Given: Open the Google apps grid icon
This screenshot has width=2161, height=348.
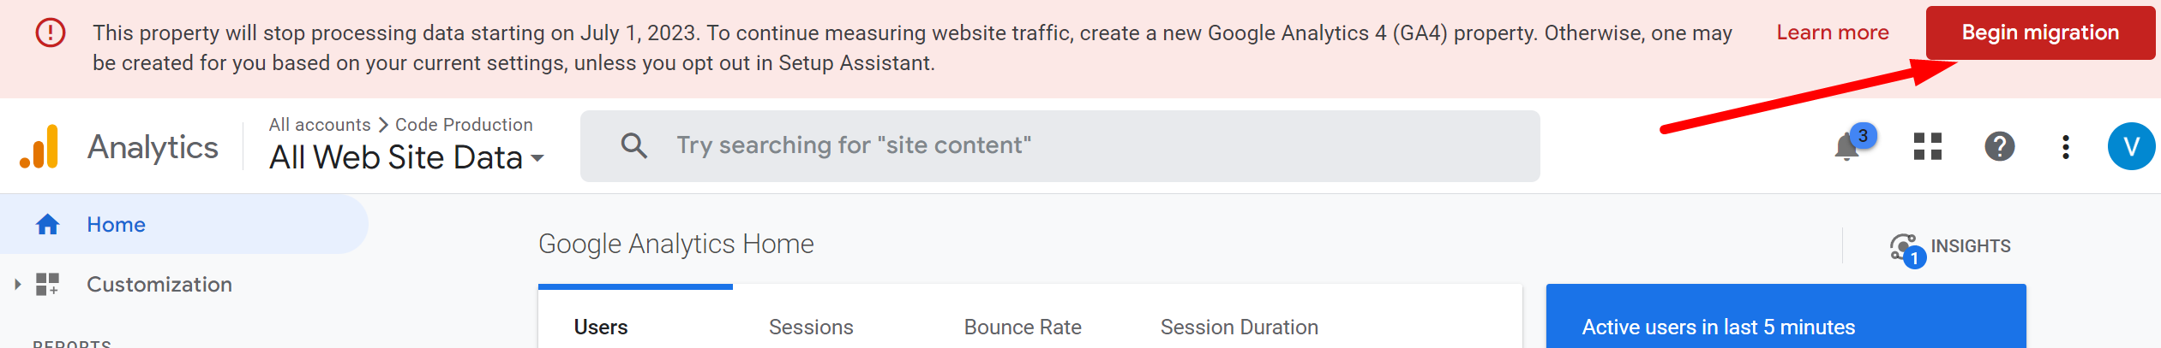Looking at the screenshot, I should click(1928, 146).
